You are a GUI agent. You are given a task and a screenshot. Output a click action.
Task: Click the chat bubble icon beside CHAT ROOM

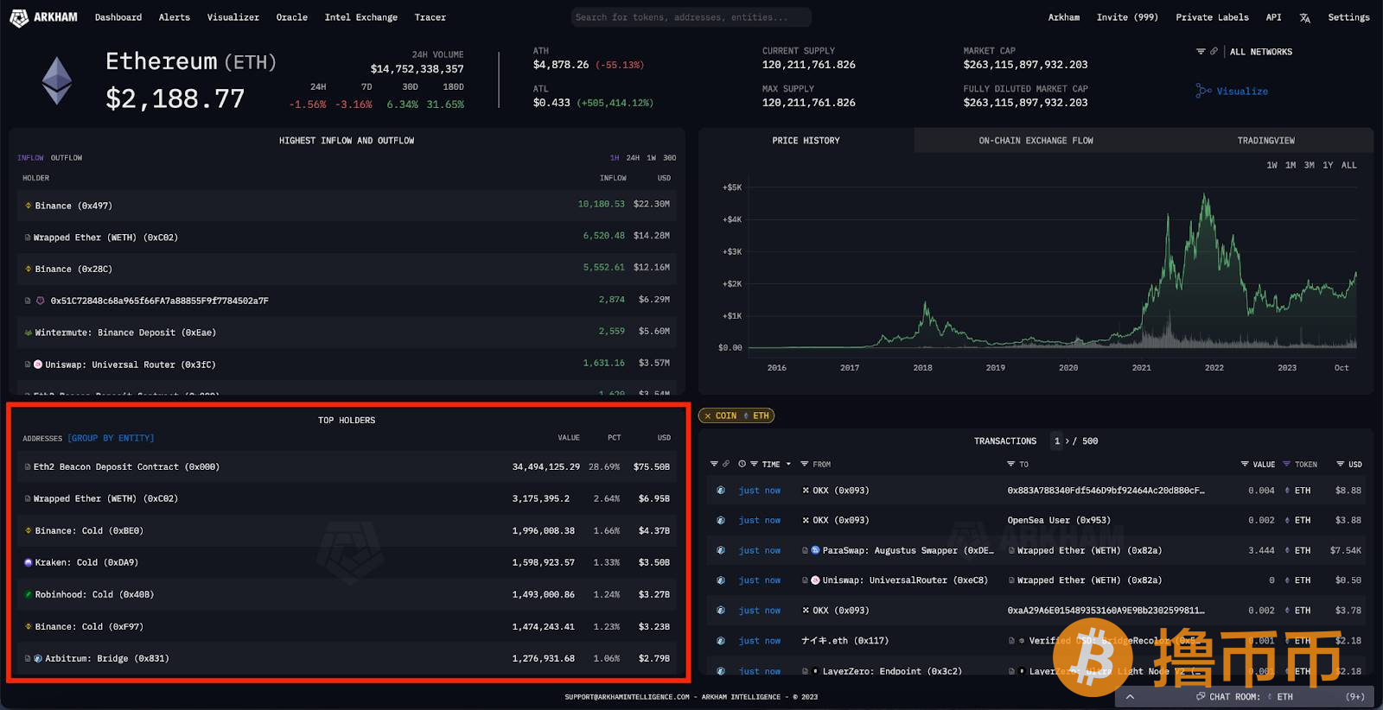(1201, 696)
